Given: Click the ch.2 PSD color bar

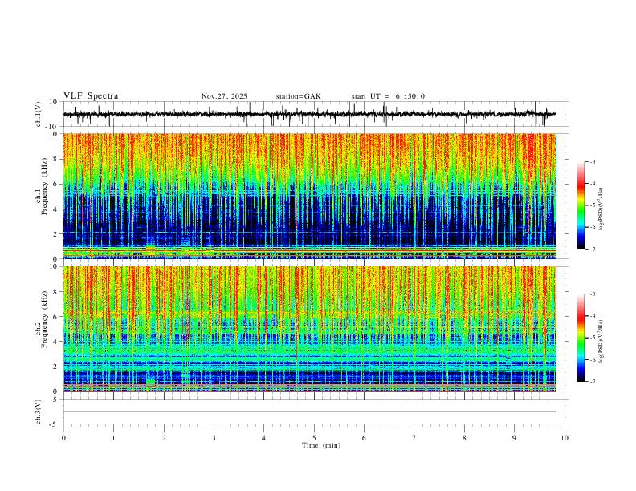Looking at the screenshot, I should pyautogui.click(x=581, y=338).
